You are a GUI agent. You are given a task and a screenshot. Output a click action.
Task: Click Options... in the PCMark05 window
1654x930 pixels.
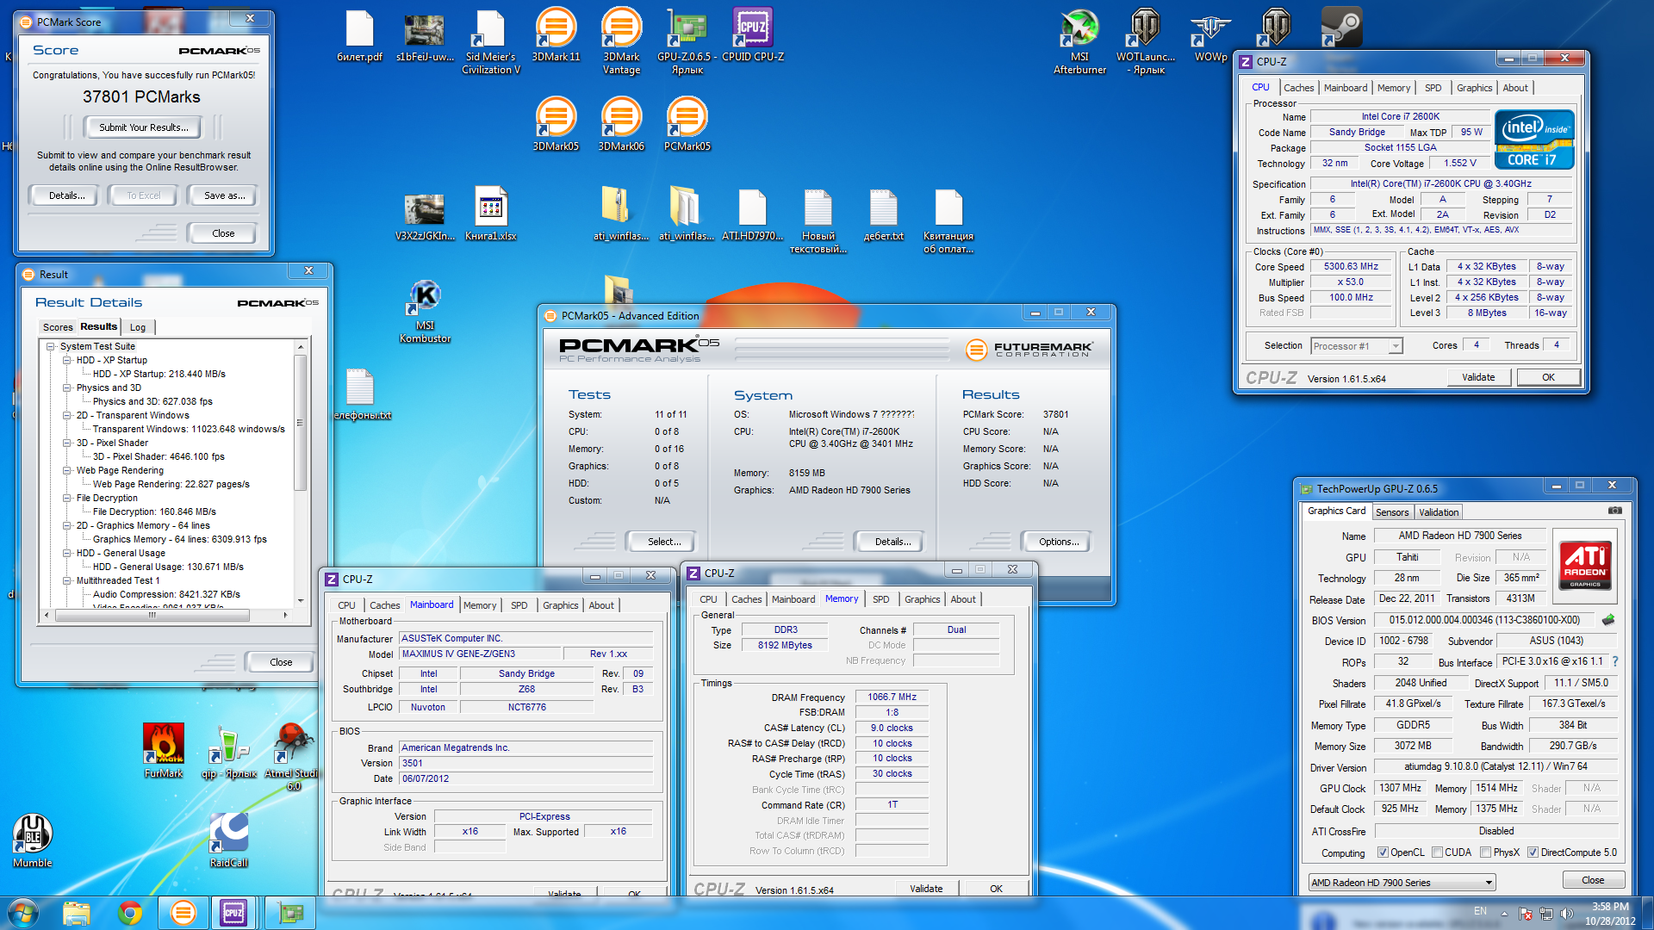click(x=1058, y=542)
